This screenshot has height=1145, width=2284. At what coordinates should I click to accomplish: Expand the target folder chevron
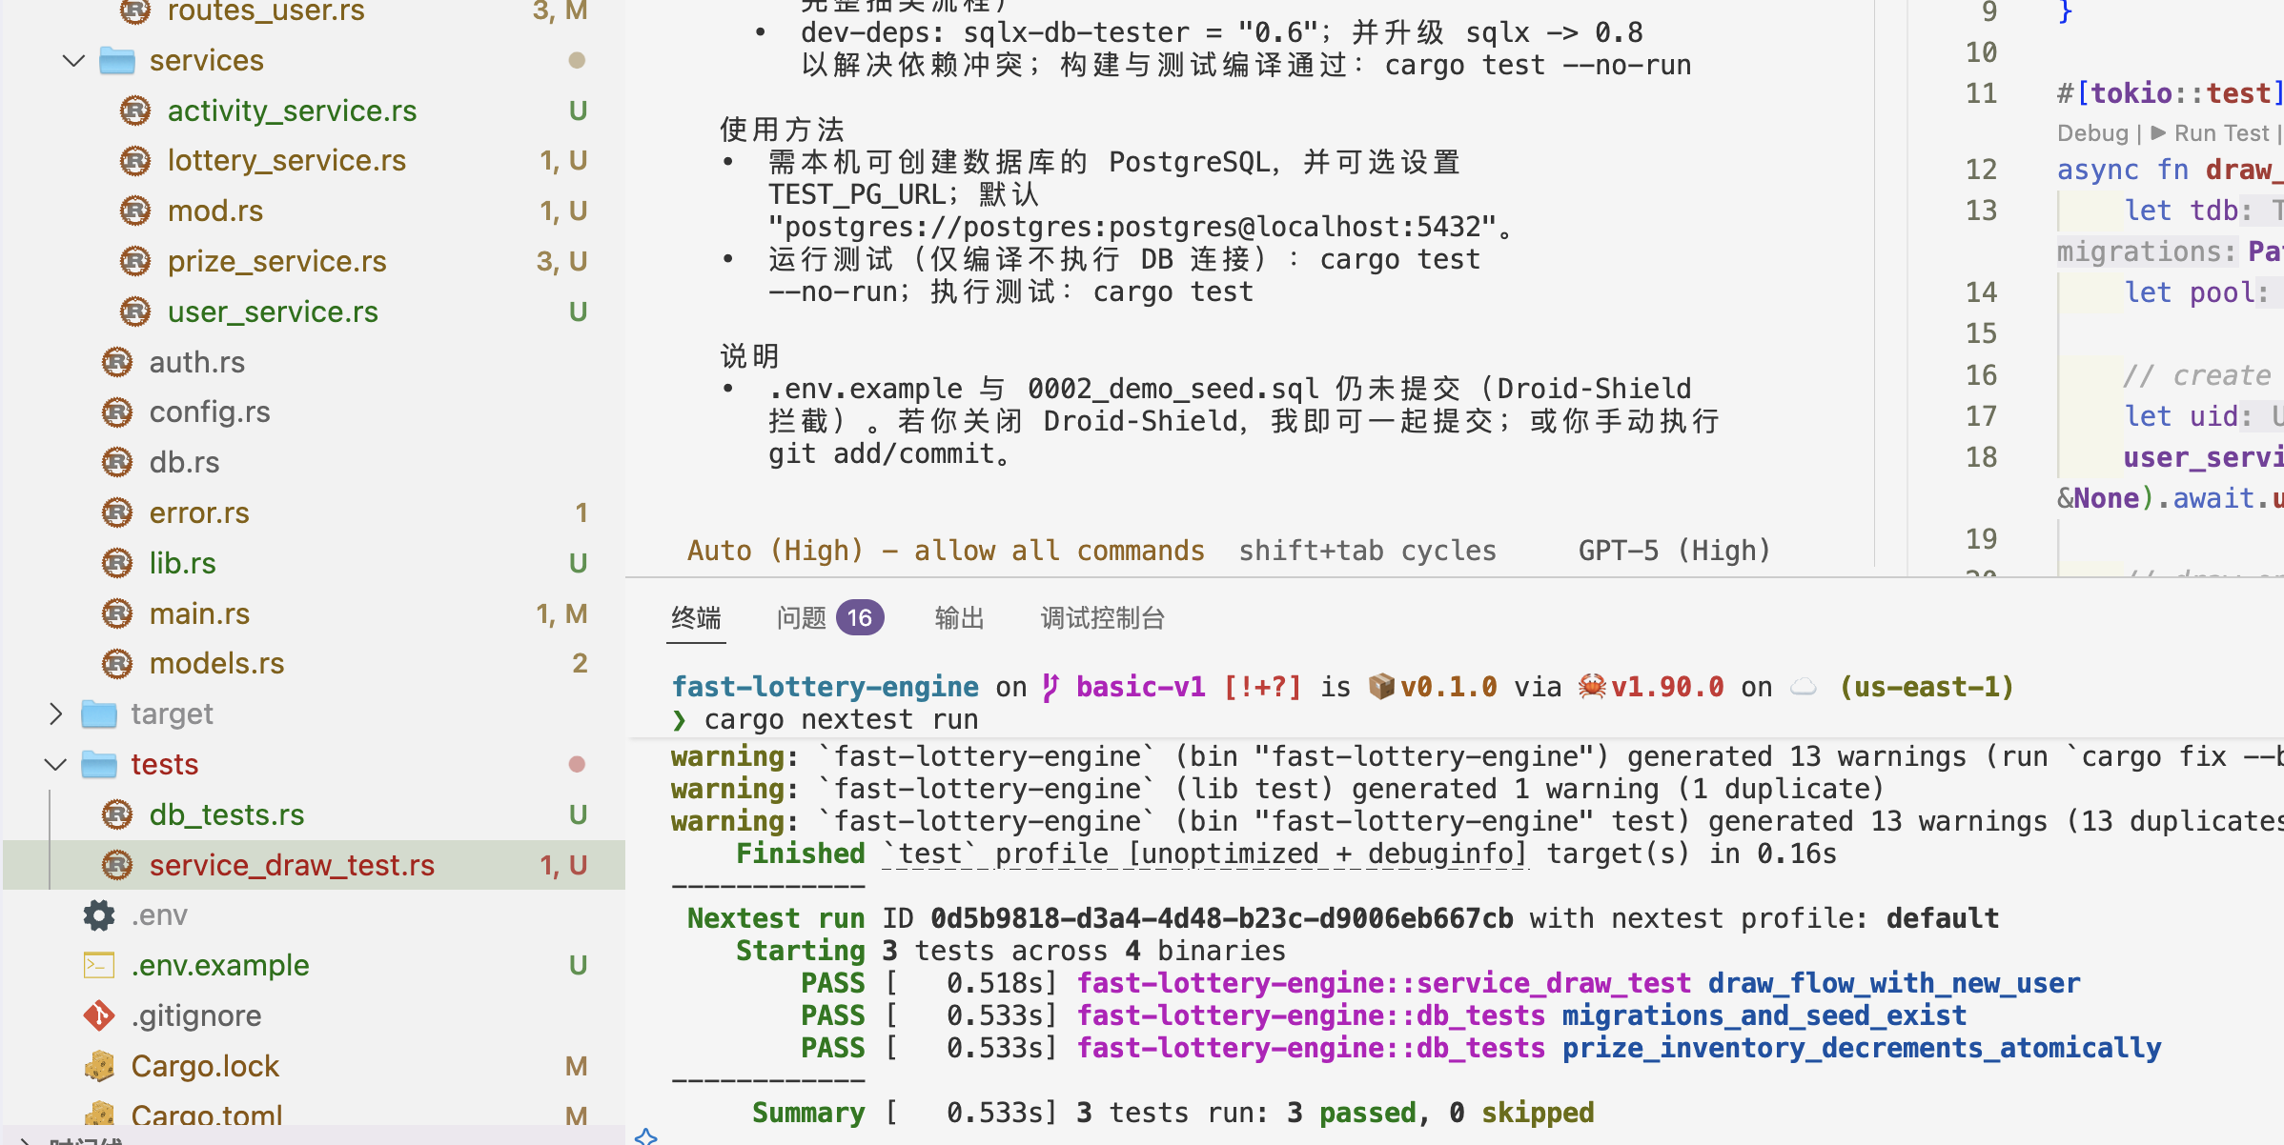[x=55, y=713]
